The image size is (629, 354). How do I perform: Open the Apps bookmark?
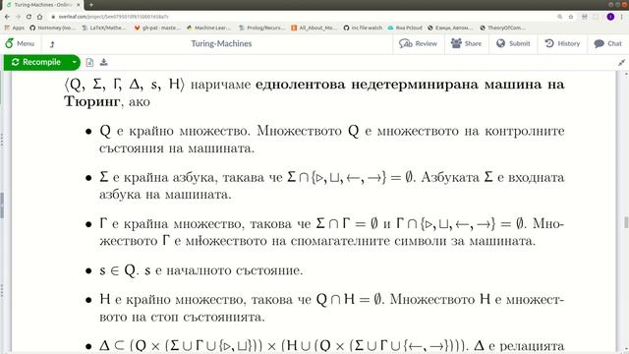[x=15, y=28]
